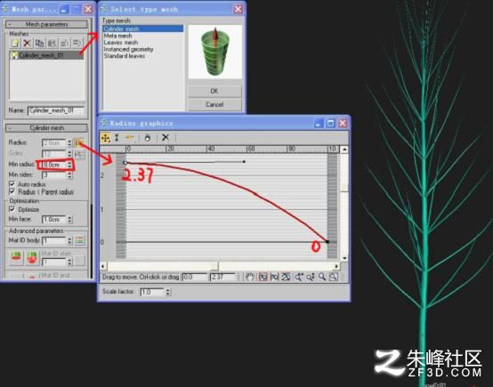Select Instanced geometry in the type list
This screenshot has height=387, width=493.
(129, 49)
